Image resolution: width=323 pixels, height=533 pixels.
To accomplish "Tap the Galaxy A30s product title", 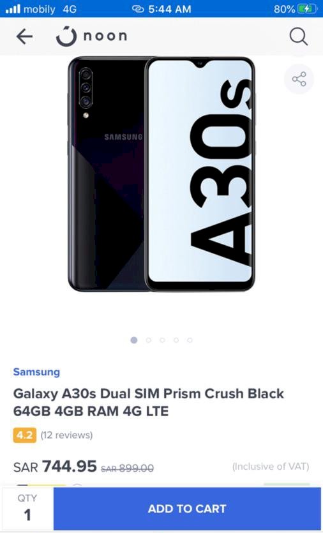I will tap(148, 402).
